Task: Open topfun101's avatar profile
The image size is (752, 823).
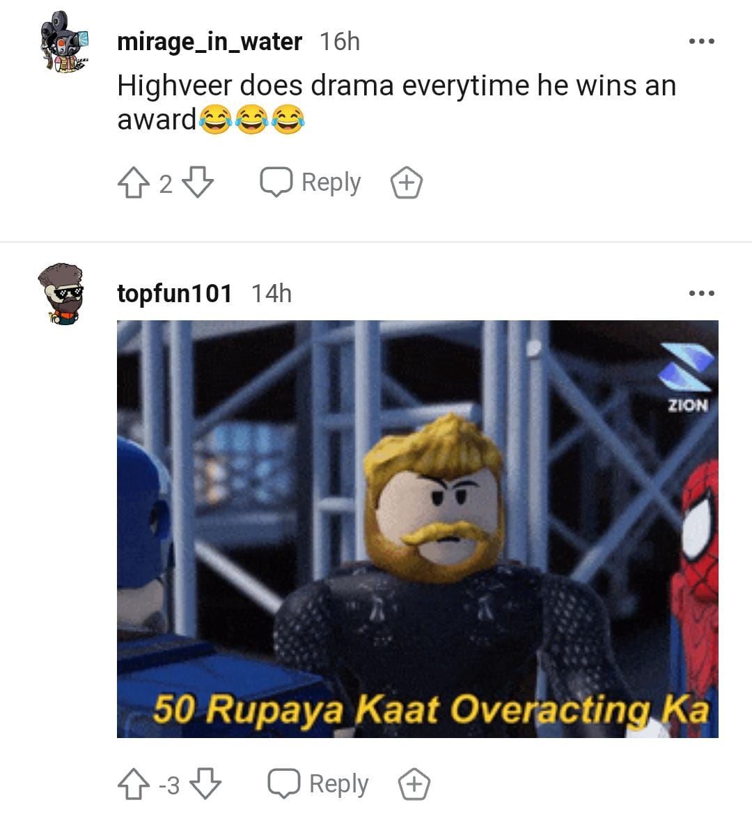Action: tap(61, 294)
